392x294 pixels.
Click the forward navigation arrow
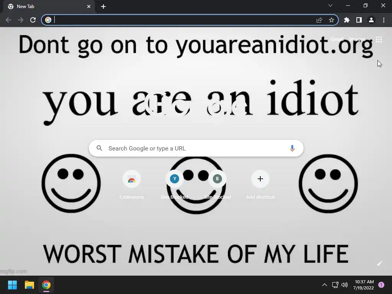21,20
